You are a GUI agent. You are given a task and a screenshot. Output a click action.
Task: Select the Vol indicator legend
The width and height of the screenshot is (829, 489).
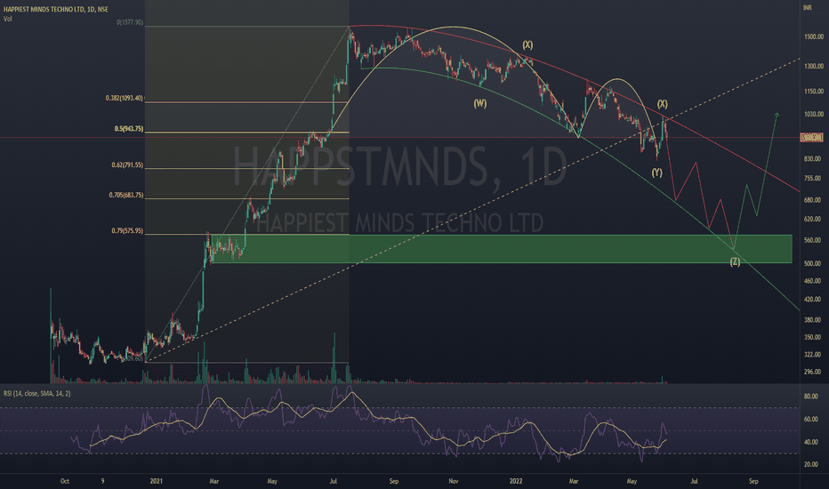click(x=7, y=19)
